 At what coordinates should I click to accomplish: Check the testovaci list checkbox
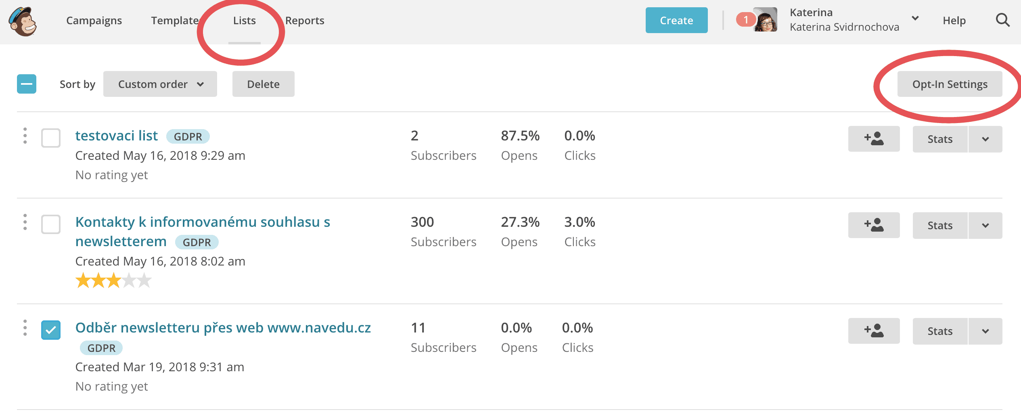click(51, 138)
